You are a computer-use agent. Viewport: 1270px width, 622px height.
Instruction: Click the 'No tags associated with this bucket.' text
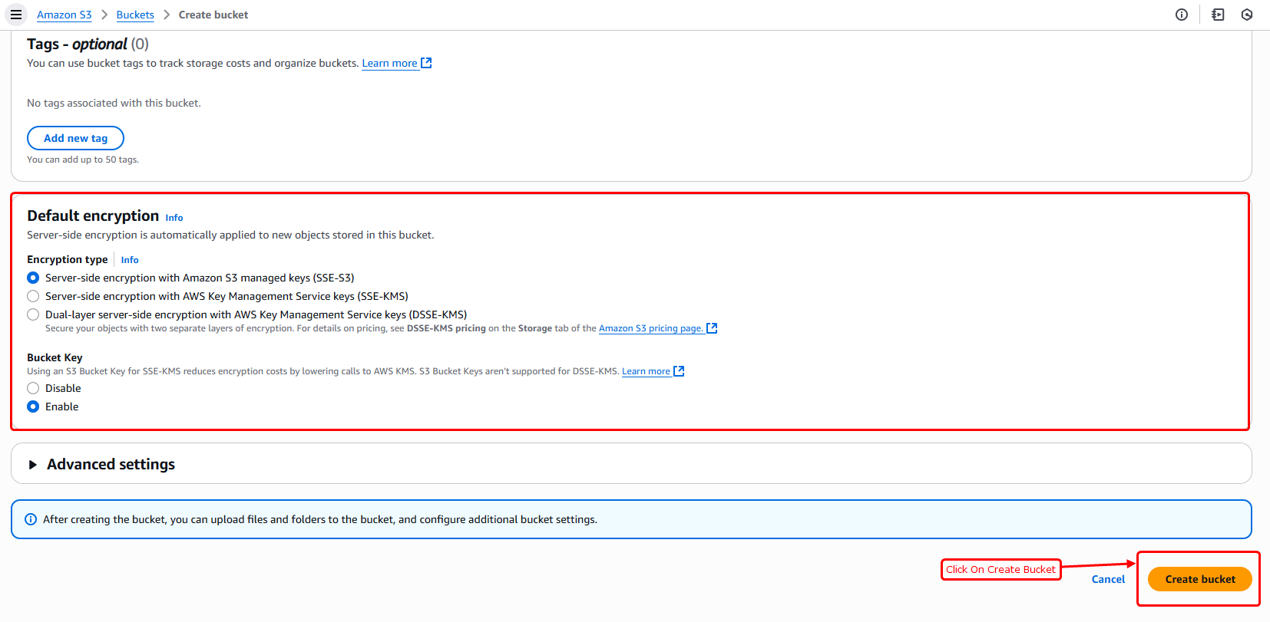114,103
